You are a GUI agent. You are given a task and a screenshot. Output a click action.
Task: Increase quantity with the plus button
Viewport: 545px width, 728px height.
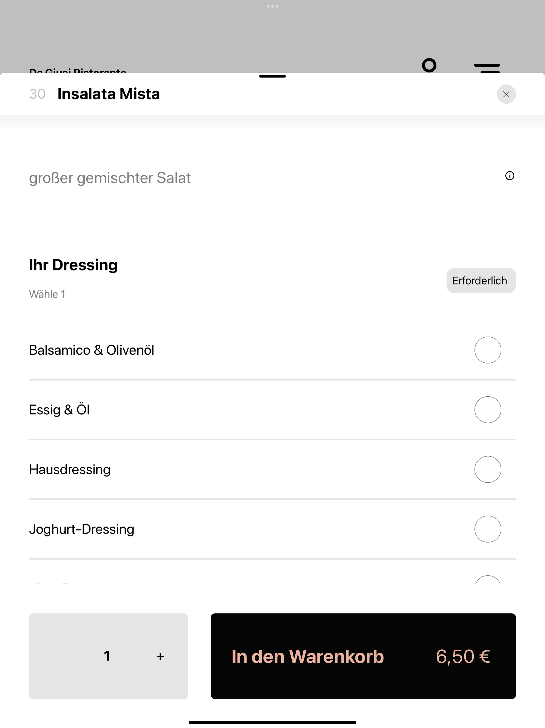[x=160, y=657]
